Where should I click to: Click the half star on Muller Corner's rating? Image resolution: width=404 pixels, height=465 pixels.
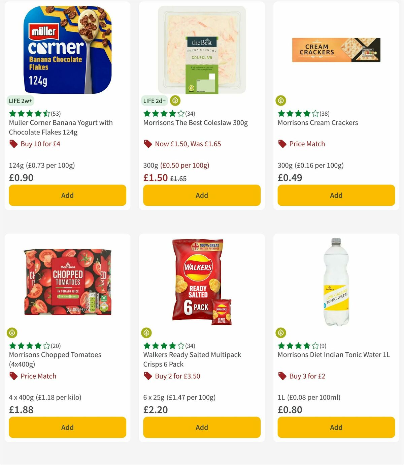(x=46, y=113)
